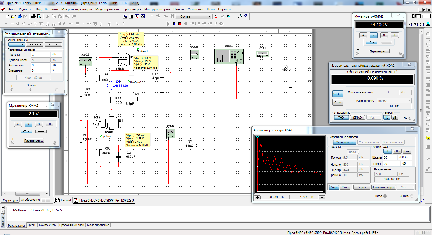The height and width of the screenshot is (235, 432).
Task: Open print preview icon
Action: pos(39,16)
